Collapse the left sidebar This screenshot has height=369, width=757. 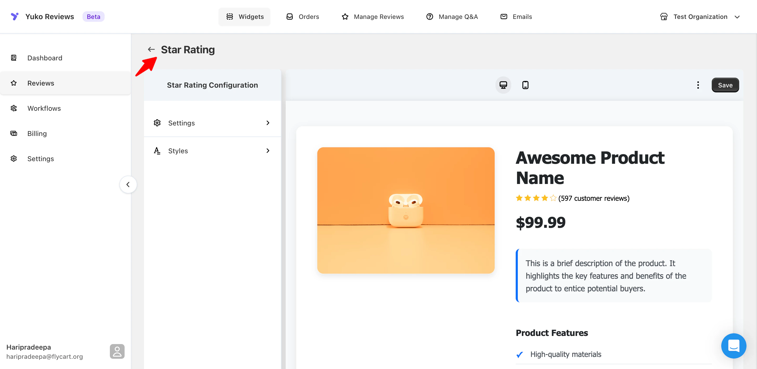(128, 184)
